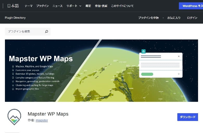Click the search magnifier icon
Image resolution: width=203 pixels, height=135 pixels.
(x=47, y=31)
